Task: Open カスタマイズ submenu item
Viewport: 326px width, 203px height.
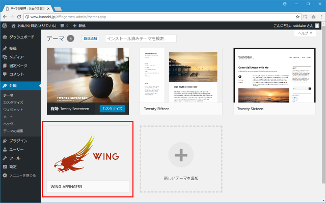Action: (13, 103)
